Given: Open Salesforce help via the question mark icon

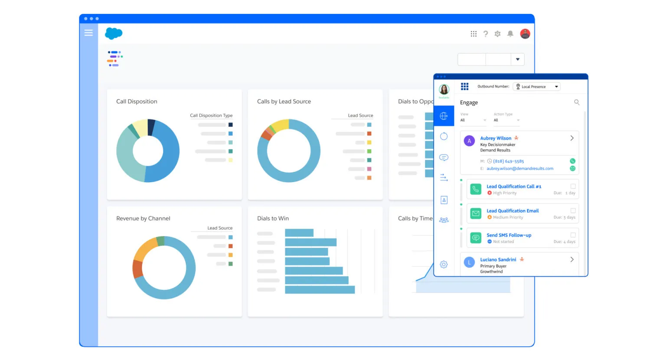Looking at the screenshot, I should tap(485, 33).
